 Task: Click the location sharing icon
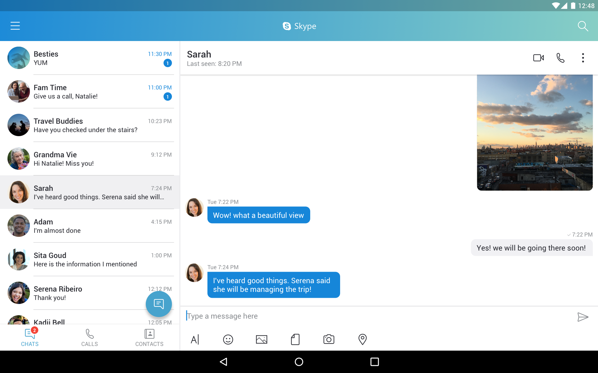click(362, 339)
